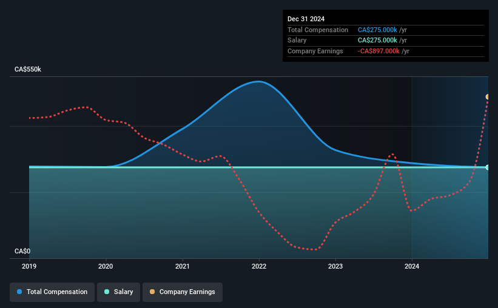Toggle the Company Earnings legend button
498x308 pixels.
coord(183,292)
